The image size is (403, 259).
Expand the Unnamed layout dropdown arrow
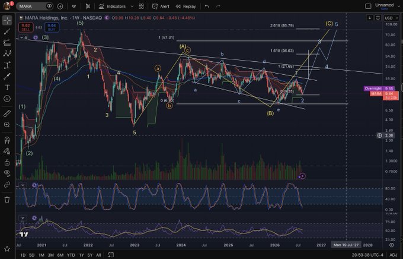(x=398, y=6)
